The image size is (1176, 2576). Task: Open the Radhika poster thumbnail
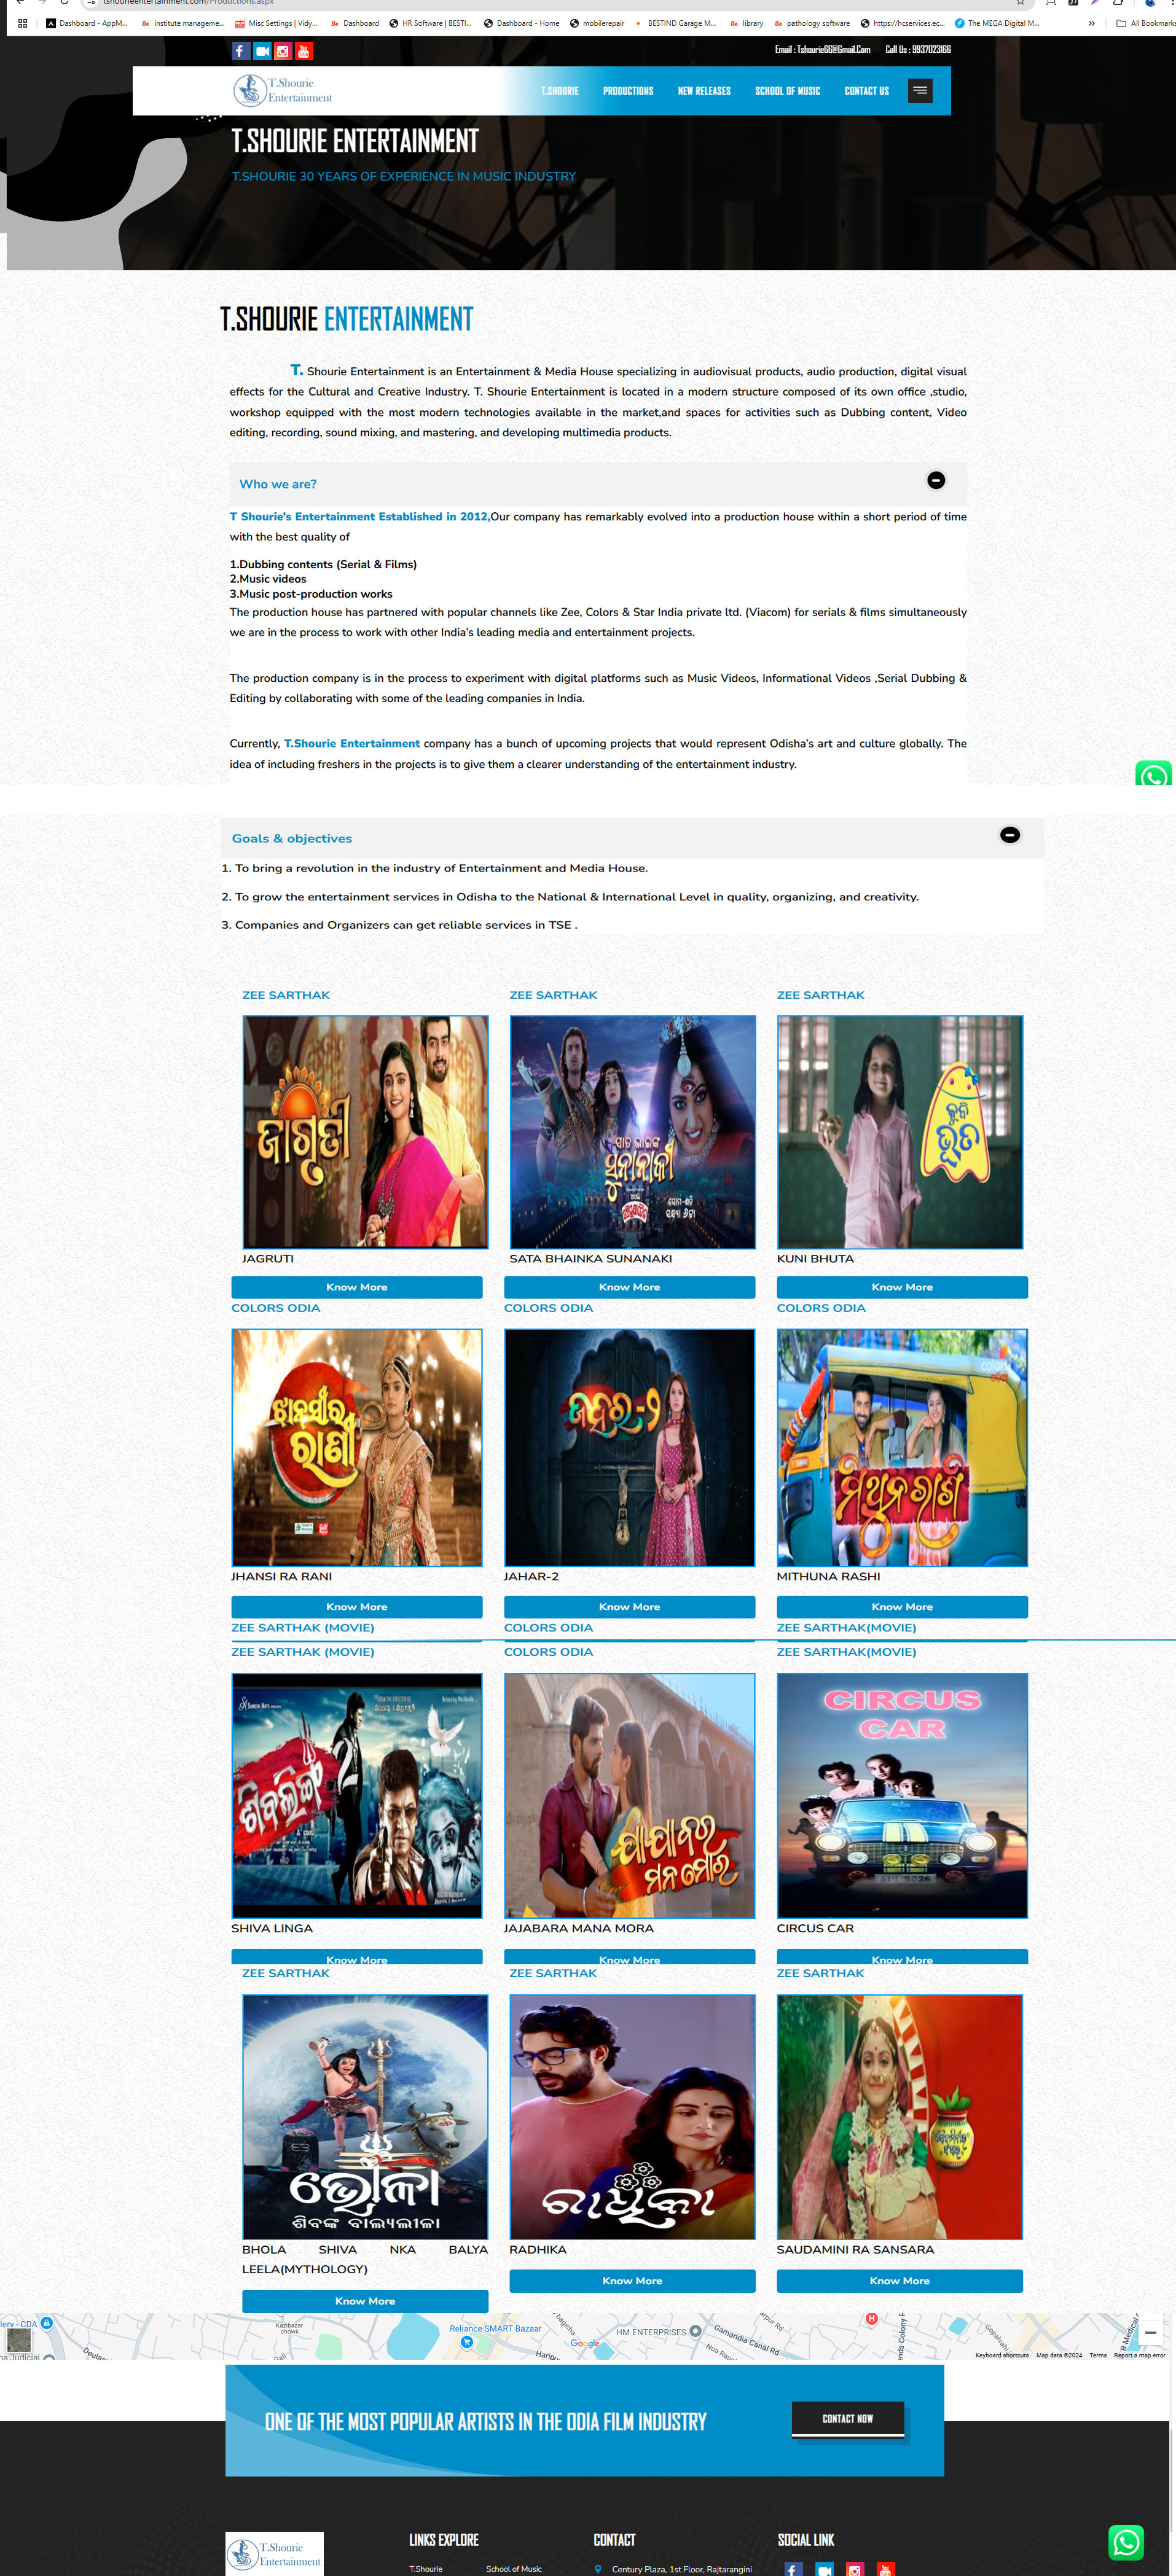633,2117
